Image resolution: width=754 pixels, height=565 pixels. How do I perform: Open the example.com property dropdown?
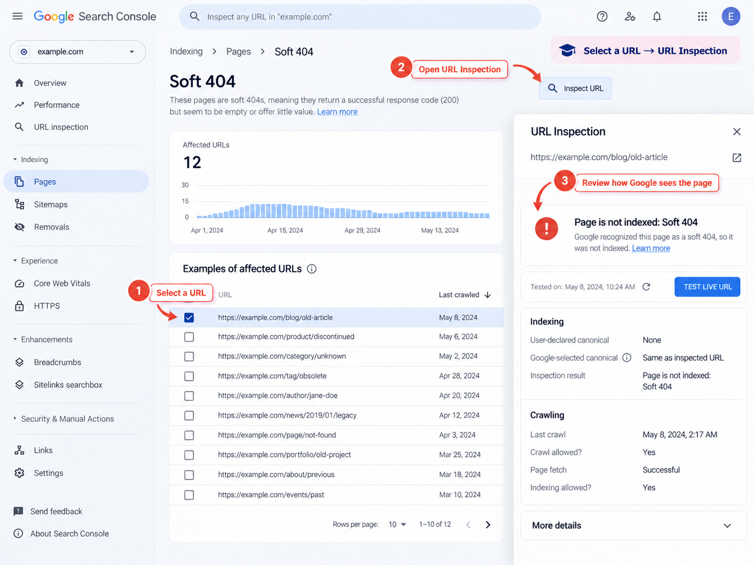[x=78, y=52]
